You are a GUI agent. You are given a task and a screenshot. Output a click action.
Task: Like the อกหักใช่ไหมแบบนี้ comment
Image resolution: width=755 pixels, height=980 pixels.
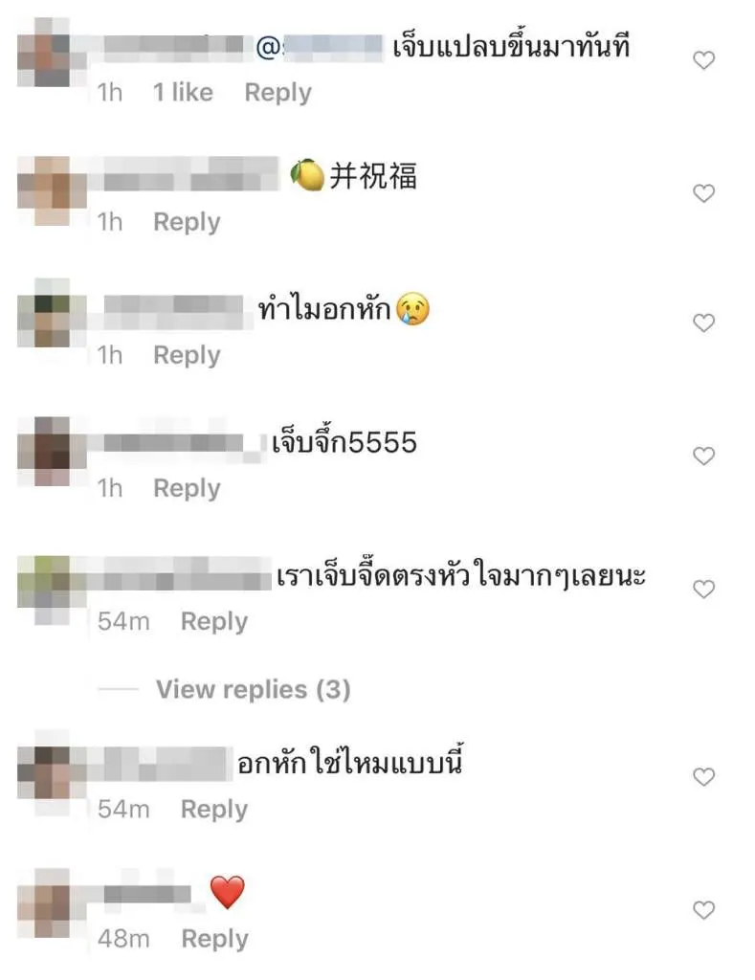pos(703,777)
